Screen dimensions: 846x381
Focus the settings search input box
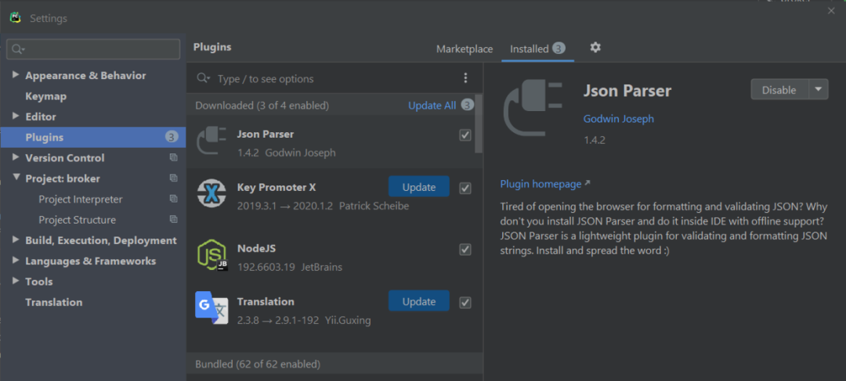click(93, 49)
